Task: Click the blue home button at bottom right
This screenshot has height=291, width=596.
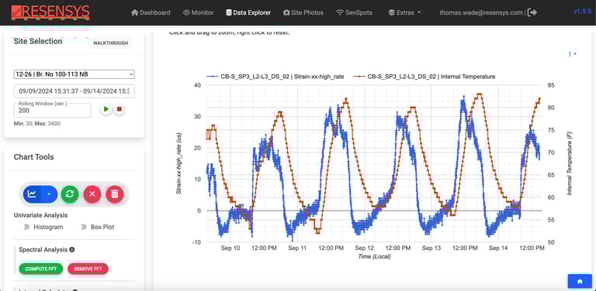Action: pos(580,281)
